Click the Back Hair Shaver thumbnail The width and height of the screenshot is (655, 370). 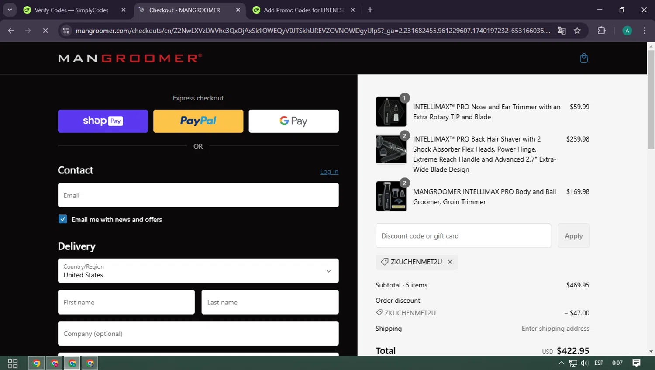coord(391,149)
